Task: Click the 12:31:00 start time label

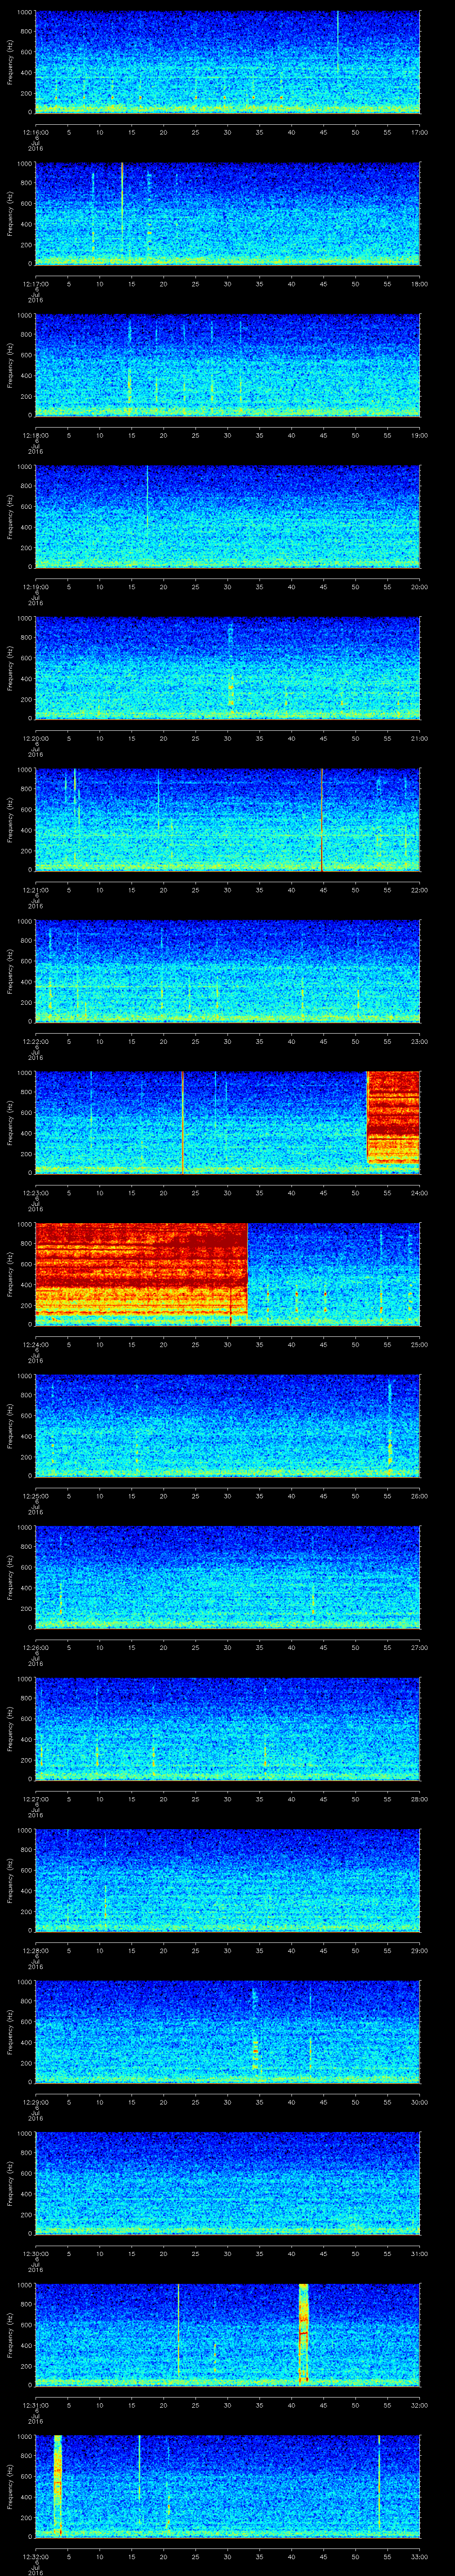Action: point(36,2404)
